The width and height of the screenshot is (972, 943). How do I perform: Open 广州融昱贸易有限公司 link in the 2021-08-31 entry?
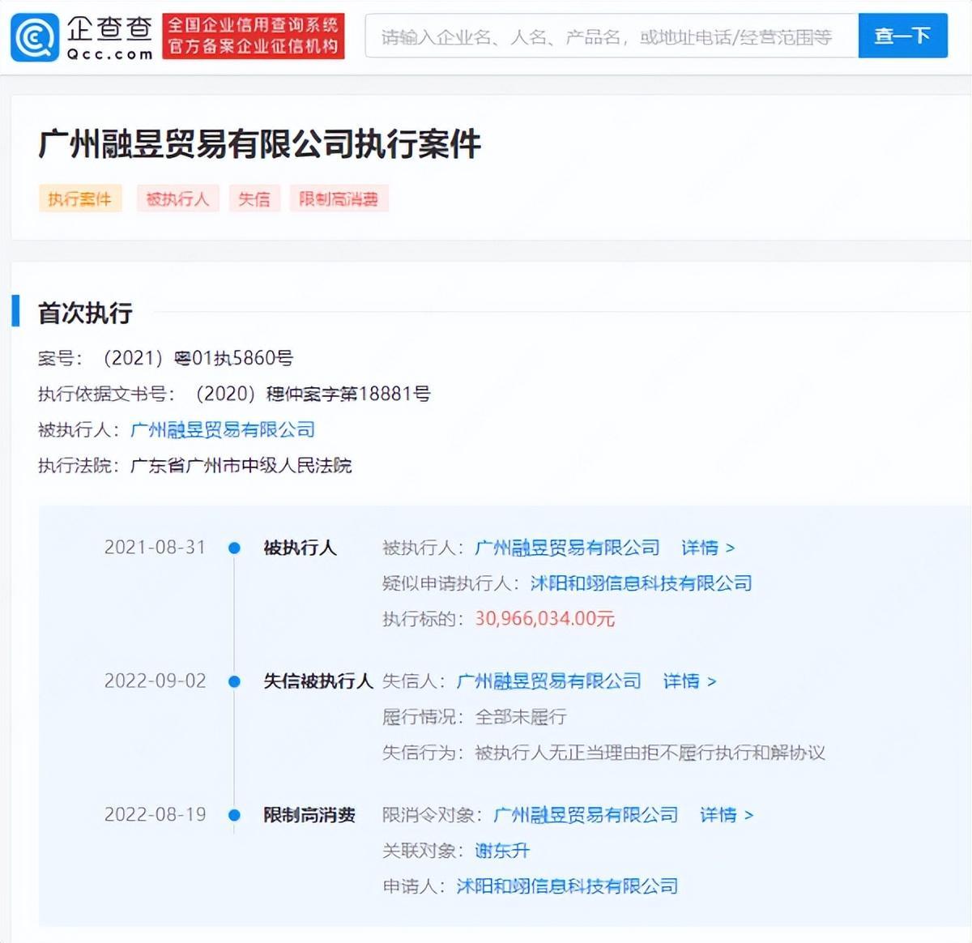tap(567, 548)
